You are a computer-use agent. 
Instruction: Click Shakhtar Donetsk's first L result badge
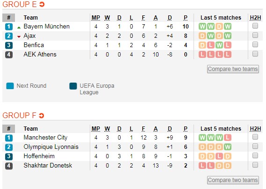pyautogui.click(x=202, y=166)
